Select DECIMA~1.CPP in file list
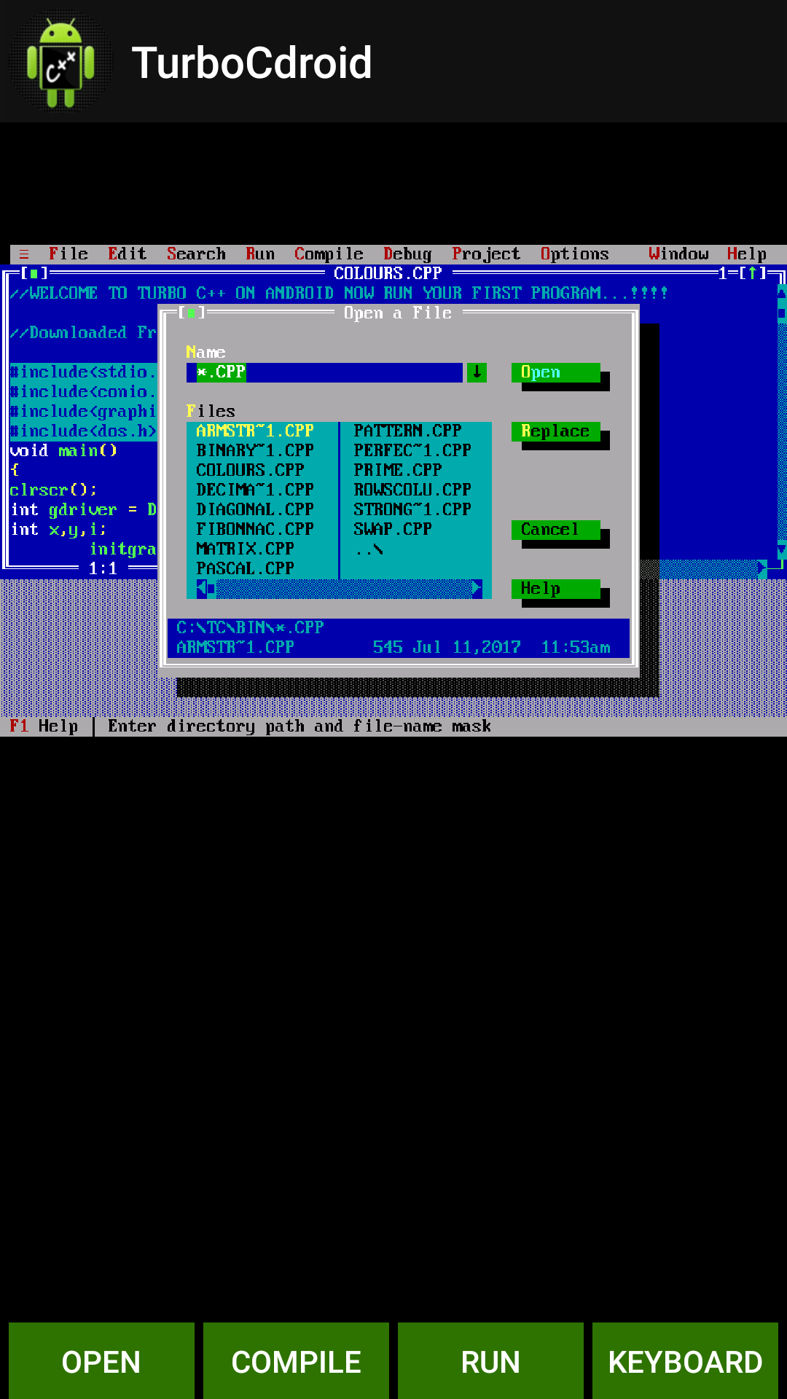Screen dimensions: 787x1399 [255, 490]
